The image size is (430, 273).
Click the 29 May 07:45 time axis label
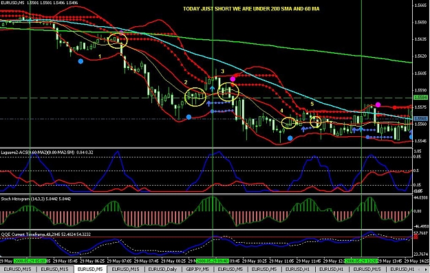click(147, 261)
